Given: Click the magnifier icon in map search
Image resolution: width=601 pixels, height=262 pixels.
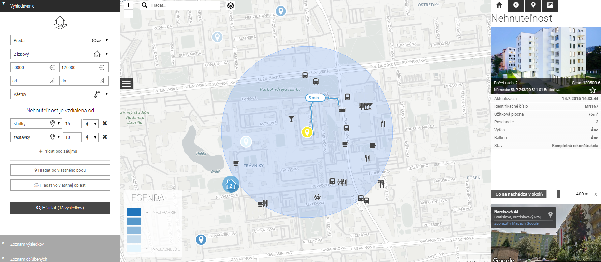Looking at the screenshot, I should 145,5.
